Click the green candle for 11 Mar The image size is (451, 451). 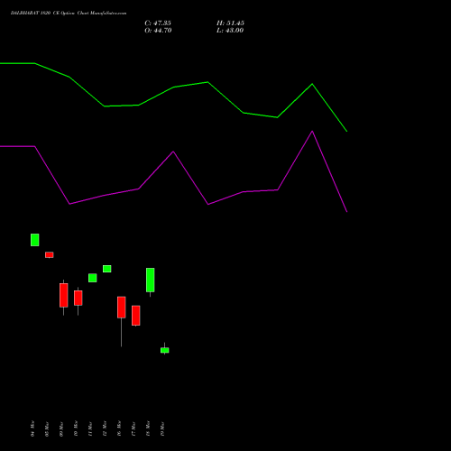pyautogui.click(x=93, y=278)
